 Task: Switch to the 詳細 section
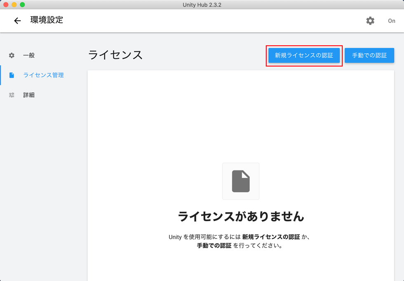29,95
